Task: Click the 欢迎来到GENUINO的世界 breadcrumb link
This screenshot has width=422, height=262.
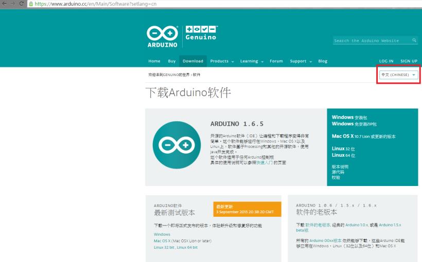Action: (x=169, y=74)
